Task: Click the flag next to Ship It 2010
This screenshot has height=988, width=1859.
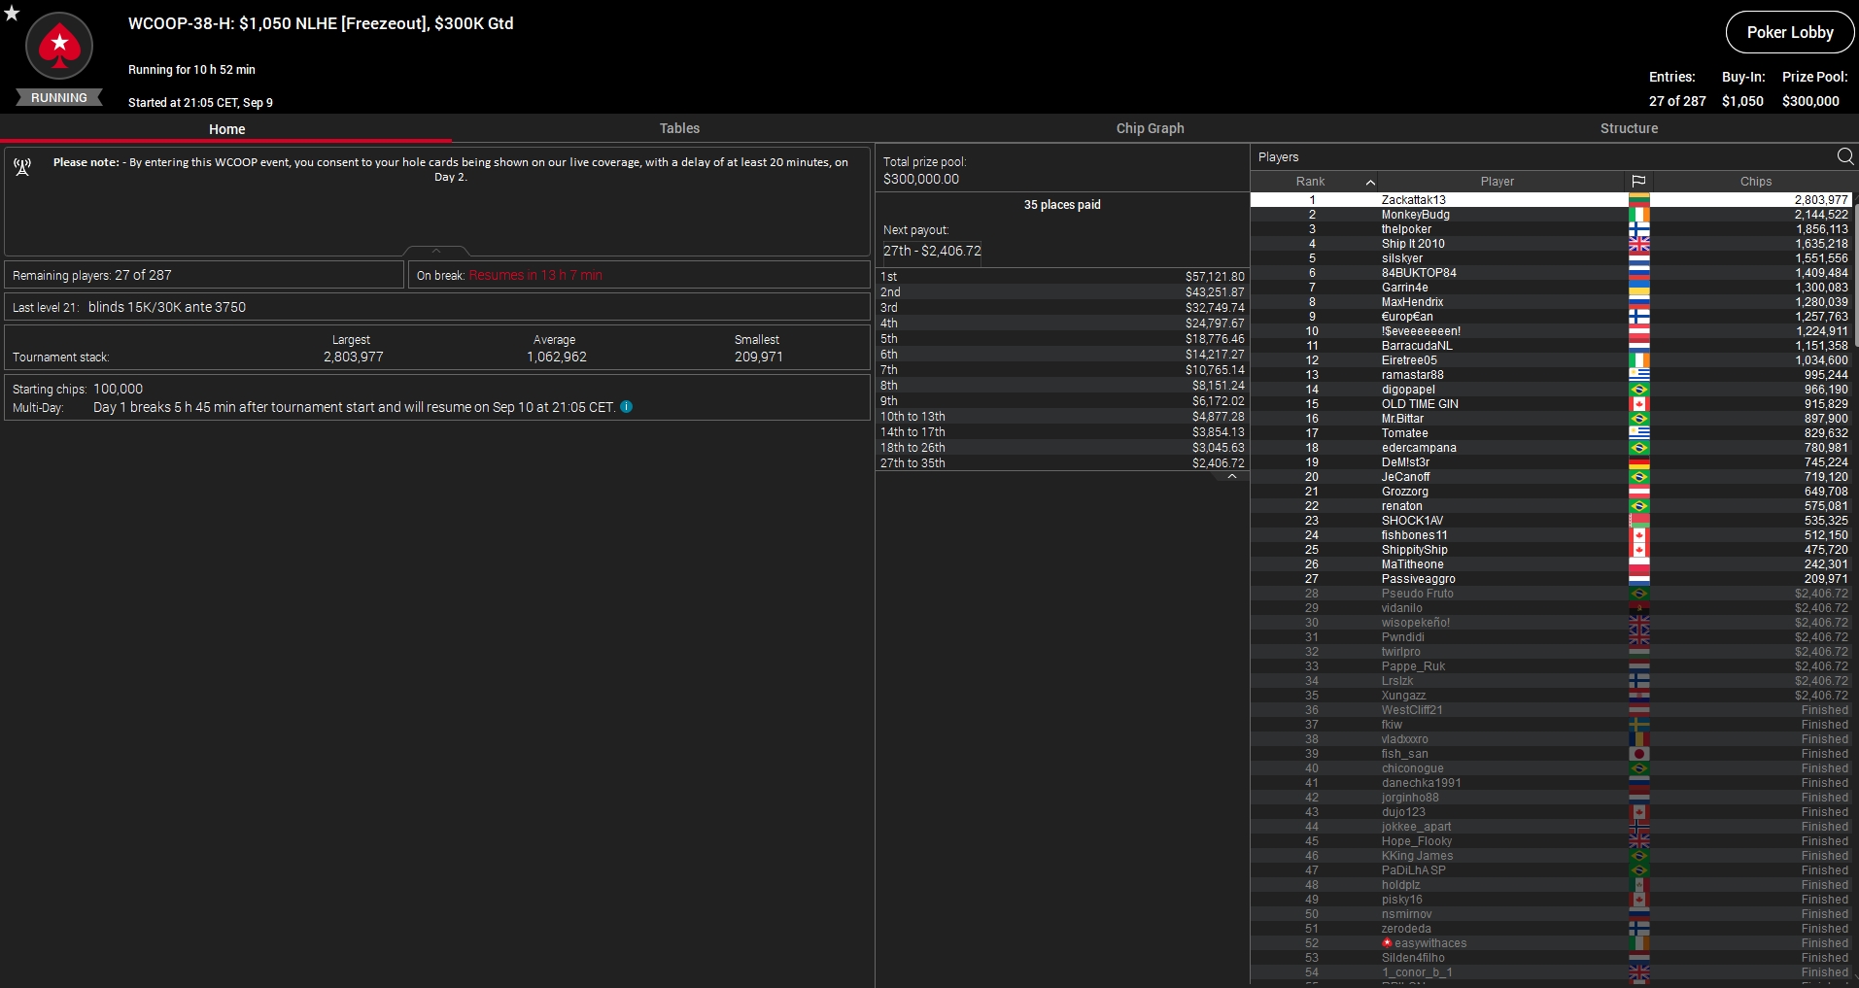Action: [1639, 244]
